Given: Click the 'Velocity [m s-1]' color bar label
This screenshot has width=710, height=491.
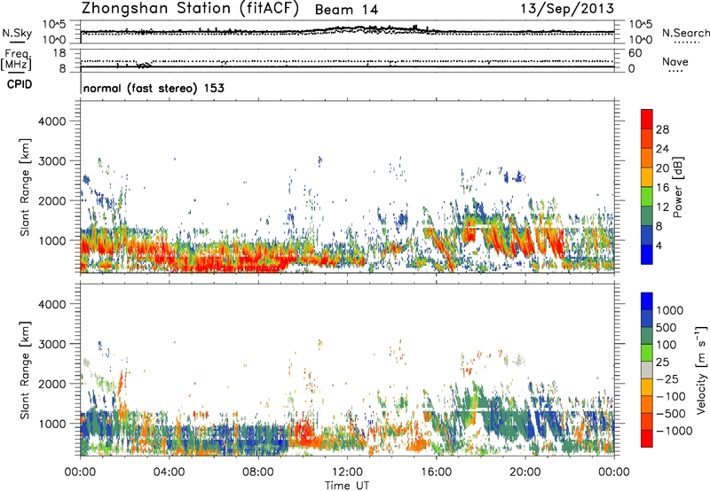Looking at the screenshot, I should (701, 370).
